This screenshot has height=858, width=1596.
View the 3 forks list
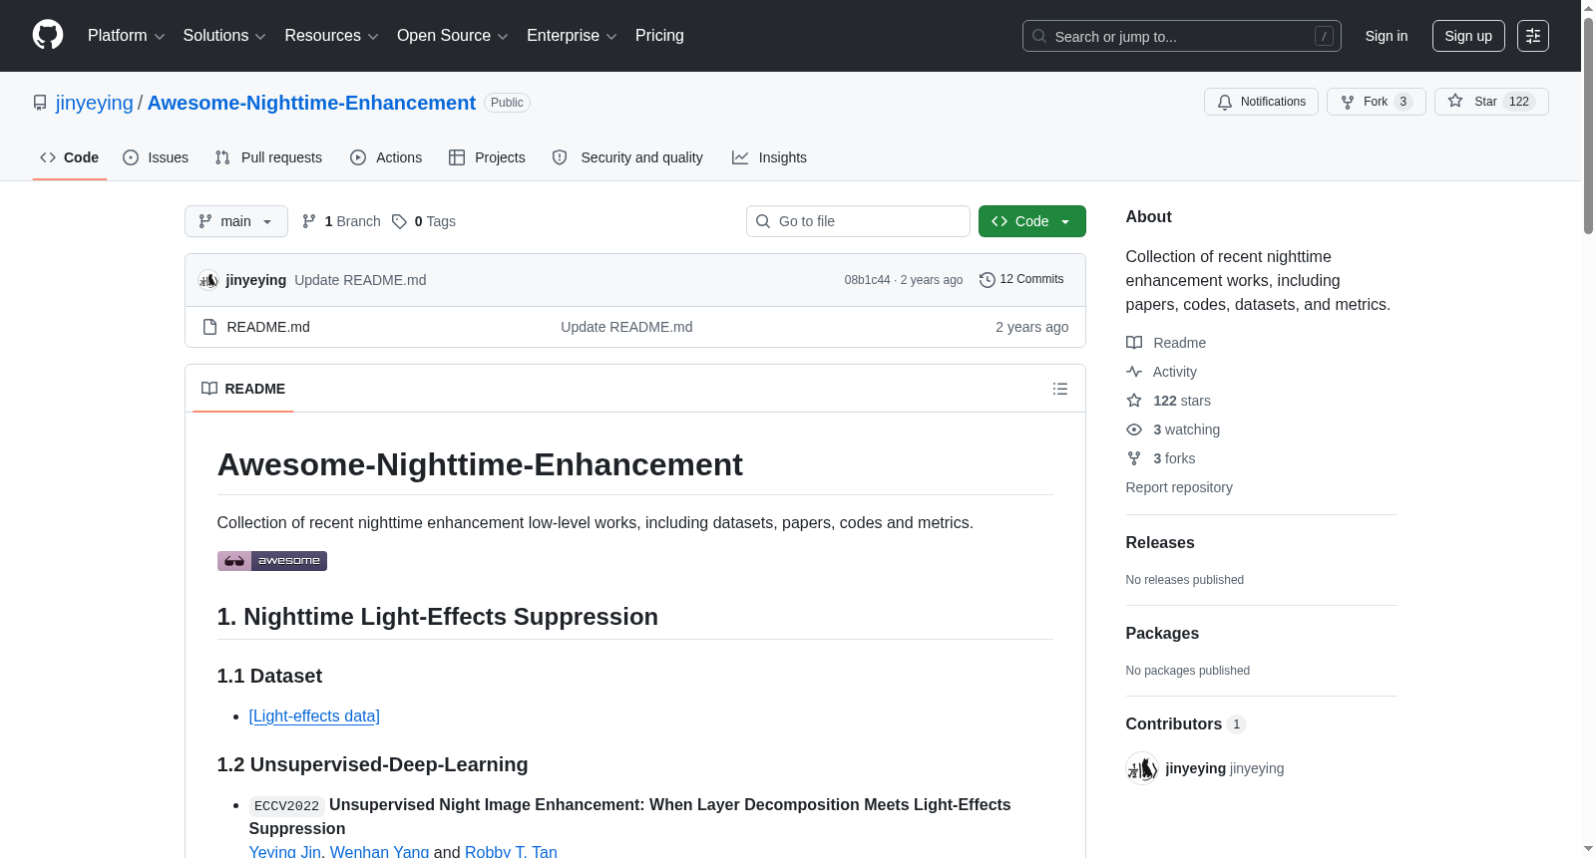tap(1161, 458)
